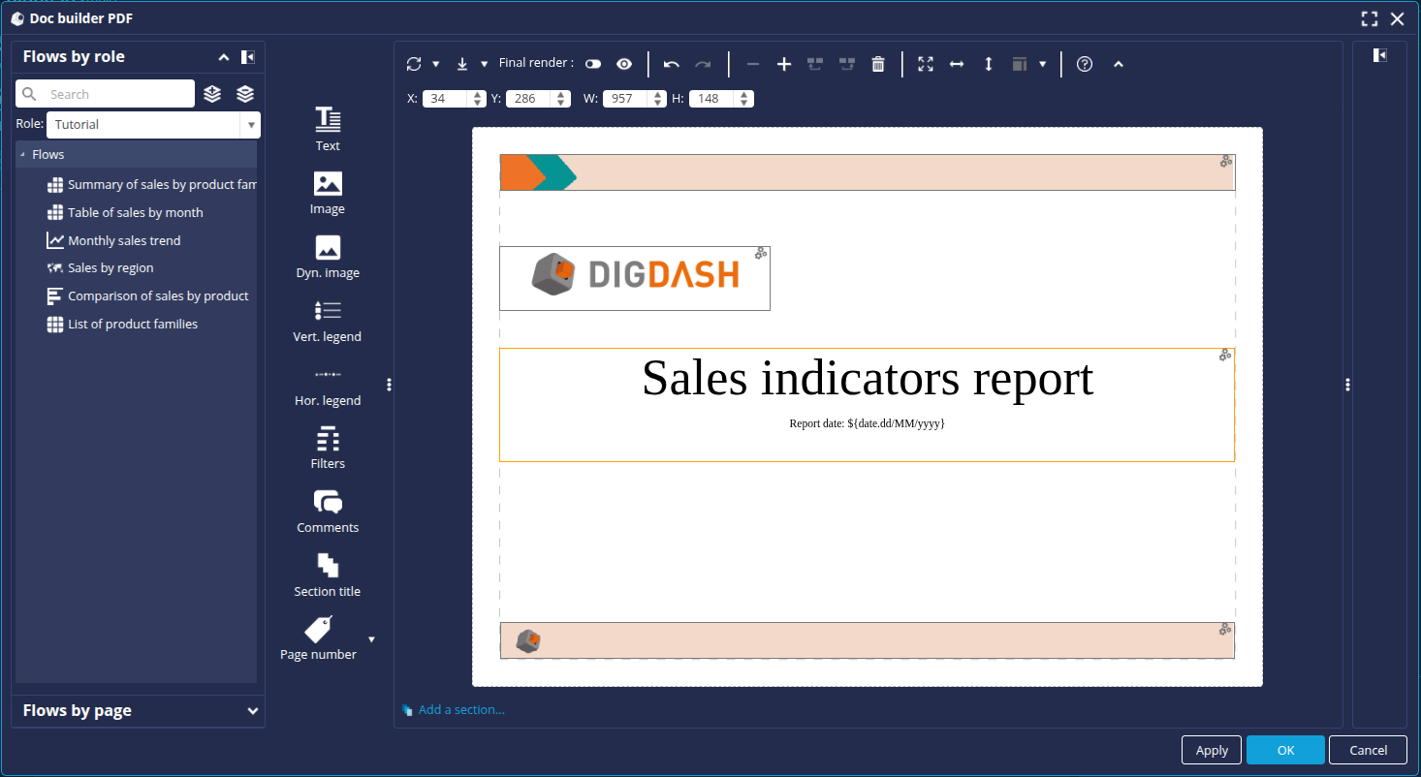Toggle the Final render switch
The width and height of the screenshot is (1421, 777).
point(593,64)
